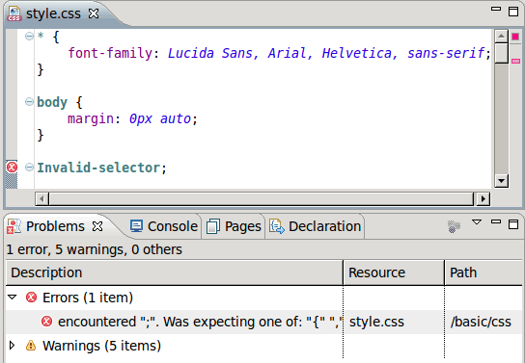The width and height of the screenshot is (525, 363).
Task: Click the CSS file icon on editor tab
Action: tap(14, 14)
